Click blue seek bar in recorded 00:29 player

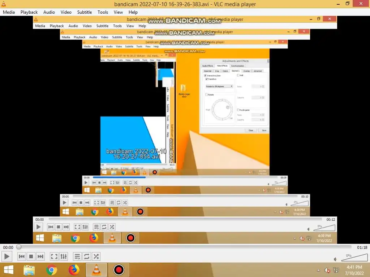click(x=119, y=177)
